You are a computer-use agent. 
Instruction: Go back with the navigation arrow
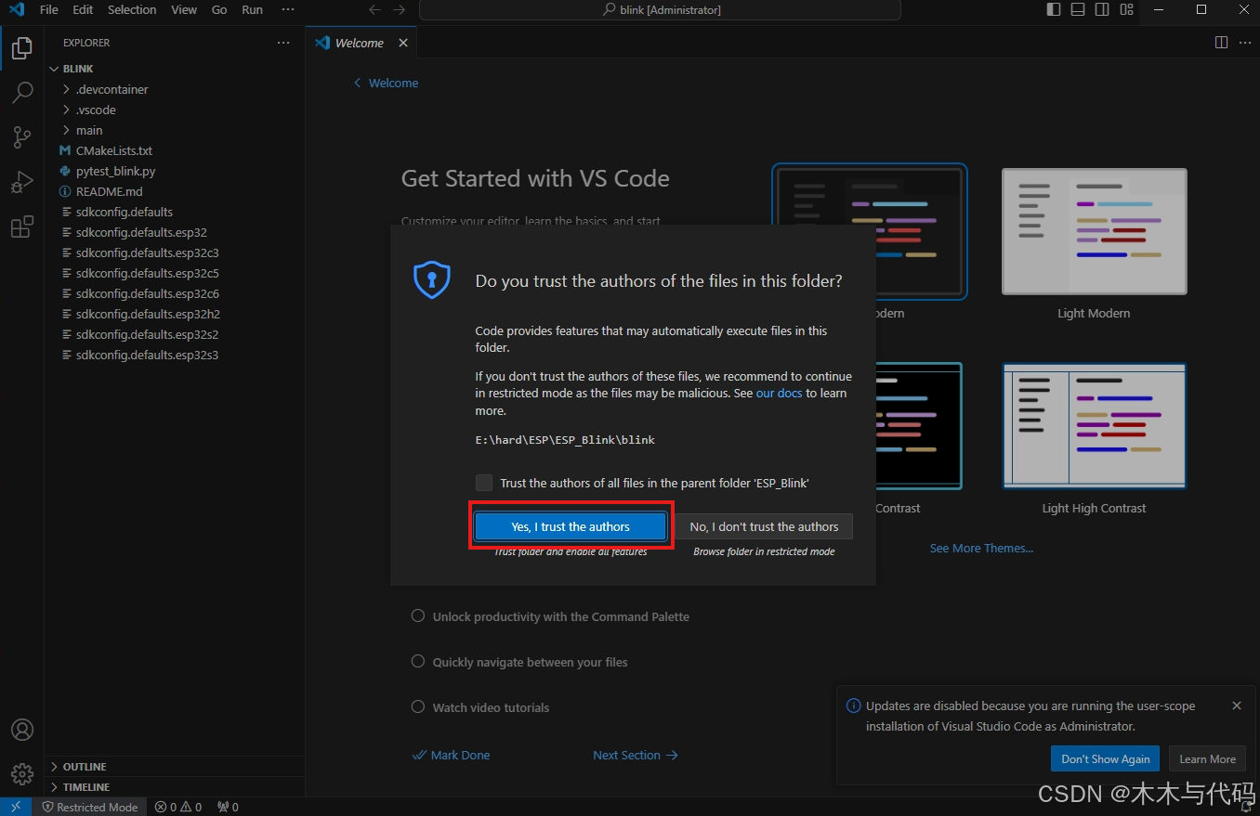point(374,9)
